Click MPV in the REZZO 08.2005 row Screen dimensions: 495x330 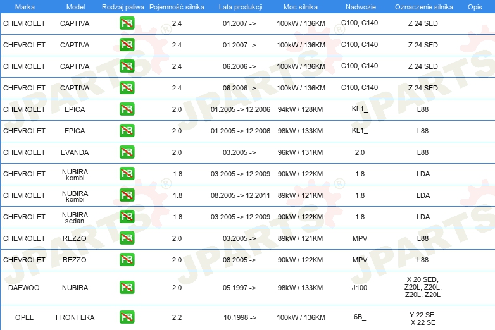coord(360,260)
